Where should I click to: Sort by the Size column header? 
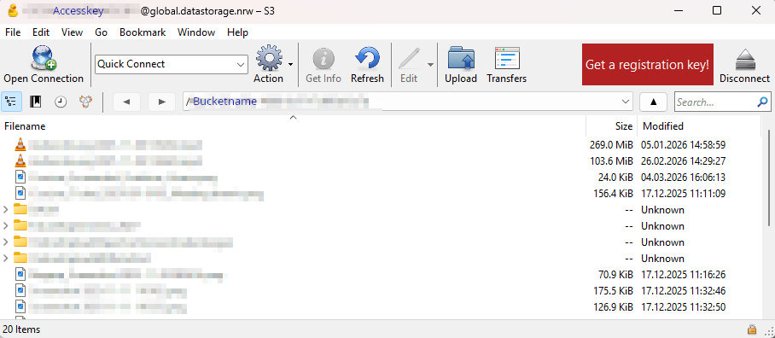(612, 126)
